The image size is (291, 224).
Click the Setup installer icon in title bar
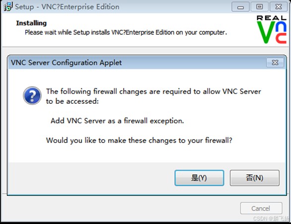click(x=8, y=6)
